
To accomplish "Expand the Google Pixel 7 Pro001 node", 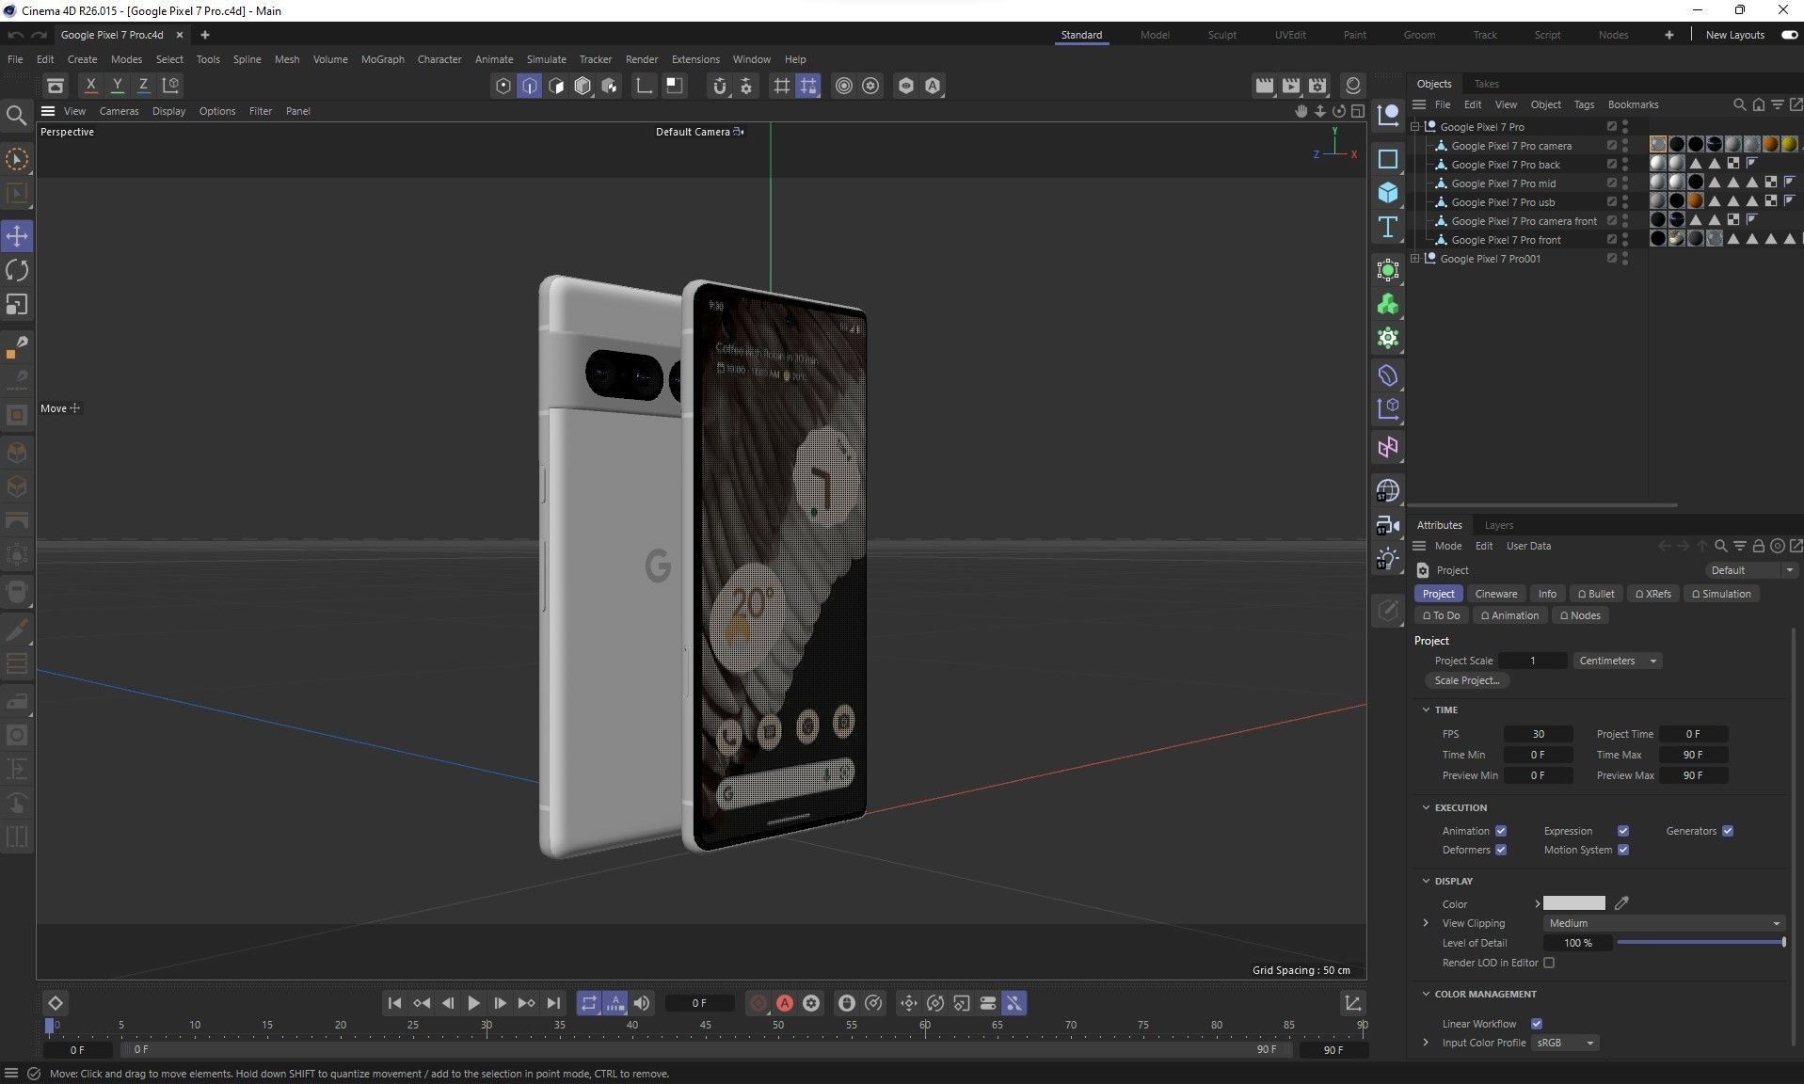I will pyautogui.click(x=1415, y=259).
